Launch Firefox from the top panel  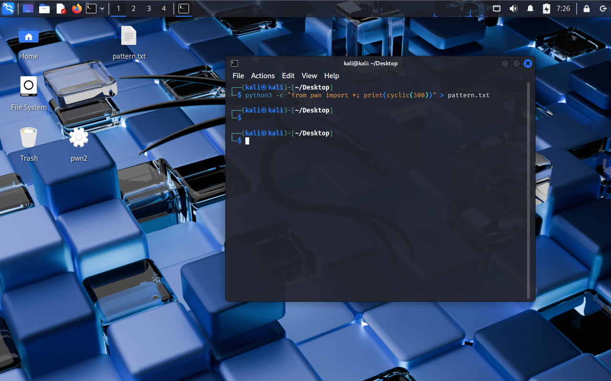(x=77, y=9)
